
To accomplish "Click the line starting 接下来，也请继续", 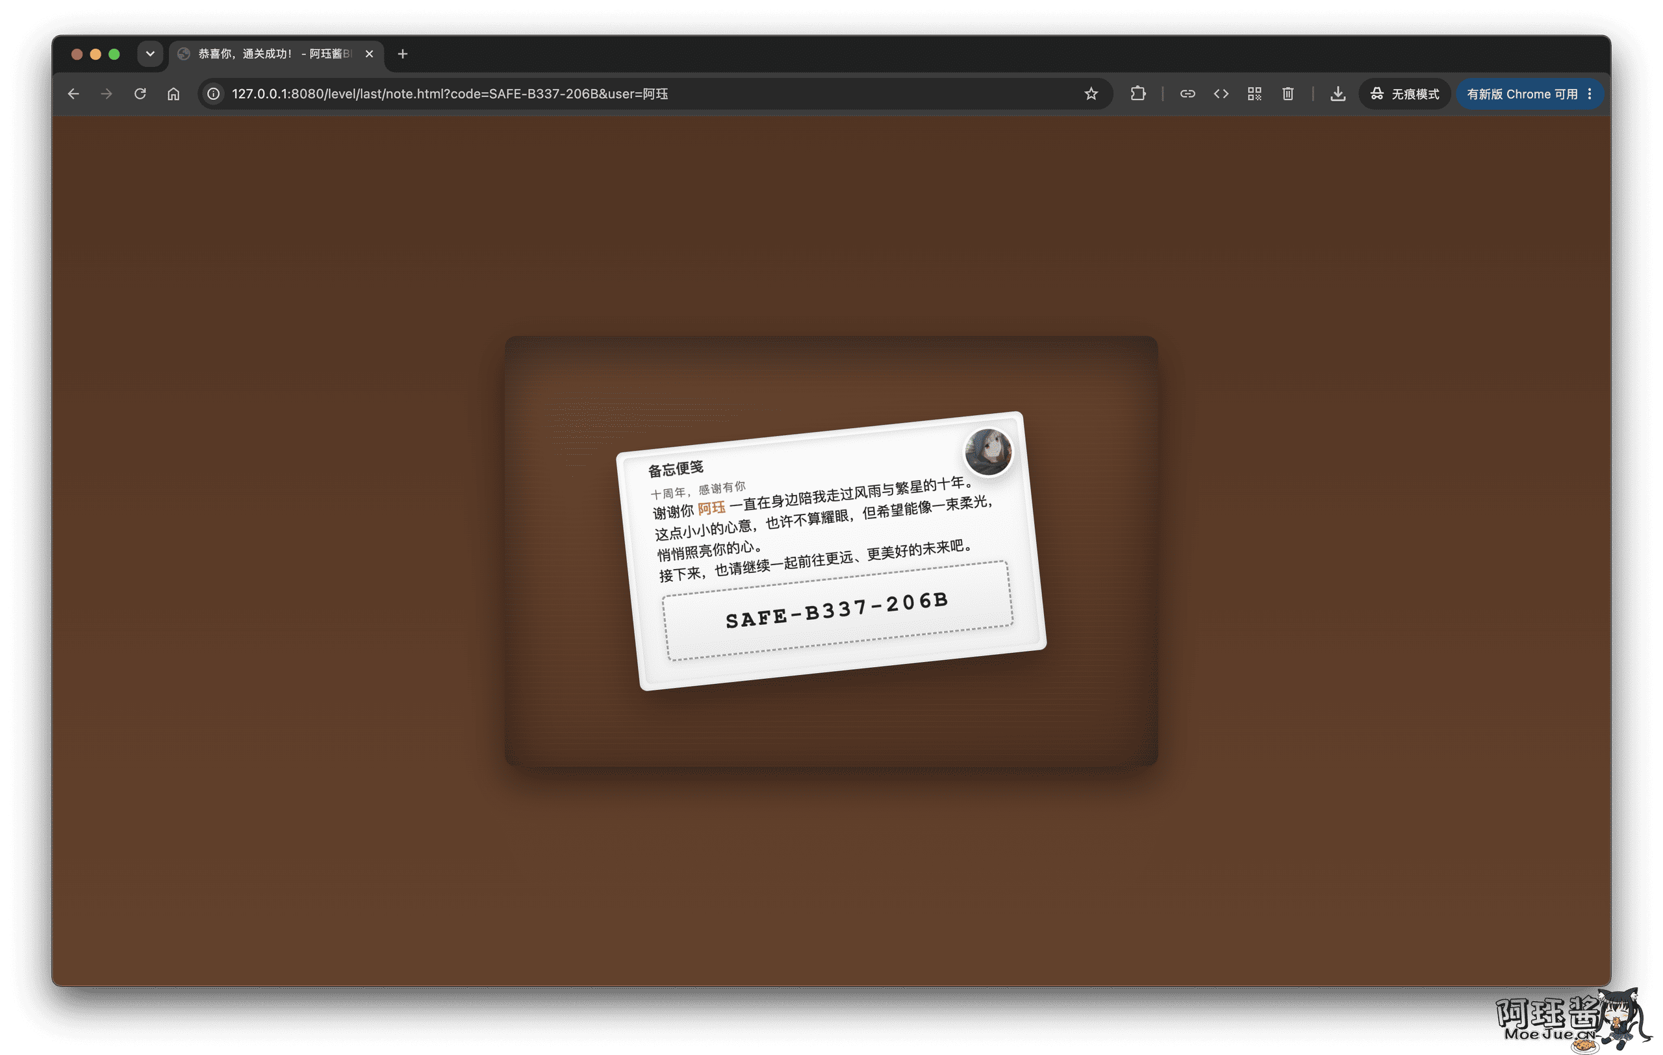I will pos(817,561).
